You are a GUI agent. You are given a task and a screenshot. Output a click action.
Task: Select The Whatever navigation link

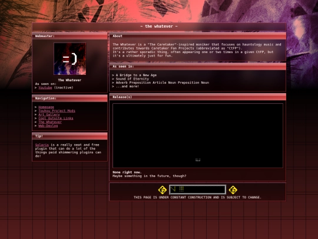tap(50, 122)
